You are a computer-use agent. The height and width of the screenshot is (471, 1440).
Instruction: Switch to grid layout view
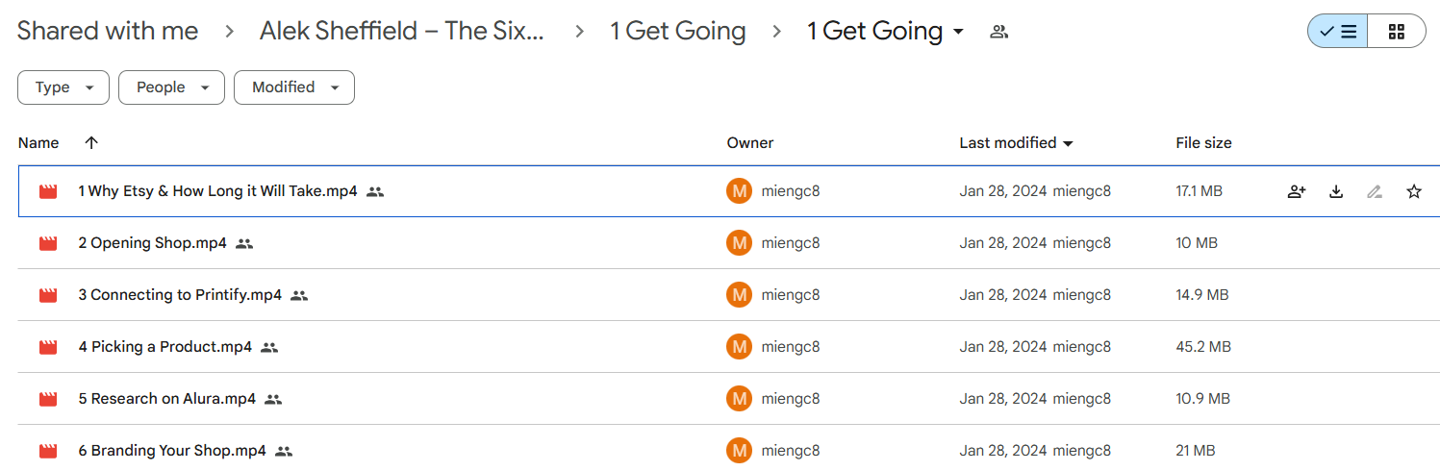[x=1397, y=32]
